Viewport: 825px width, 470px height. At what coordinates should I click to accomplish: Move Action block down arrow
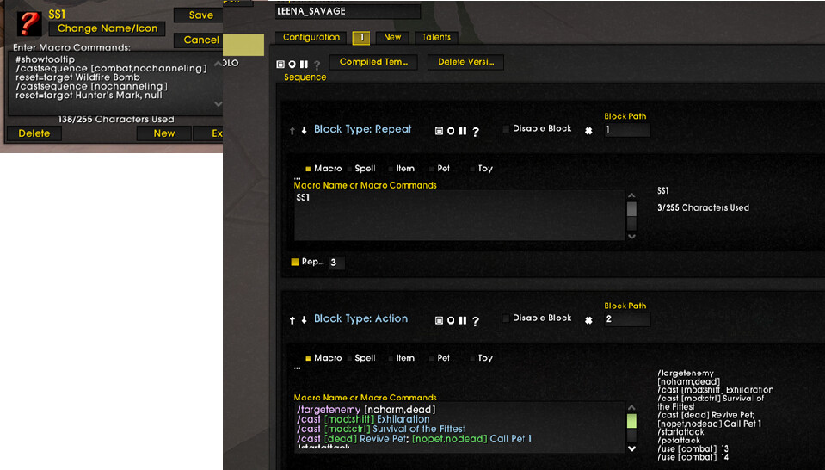[305, 320]
